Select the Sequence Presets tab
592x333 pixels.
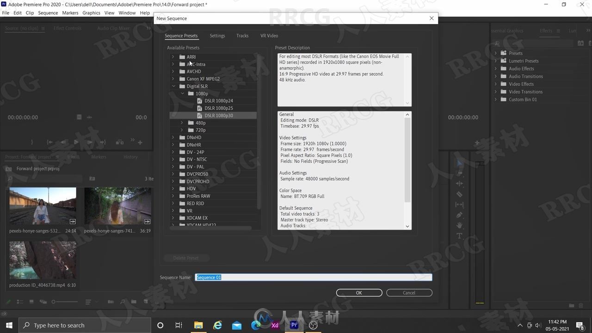click(181, 36)
